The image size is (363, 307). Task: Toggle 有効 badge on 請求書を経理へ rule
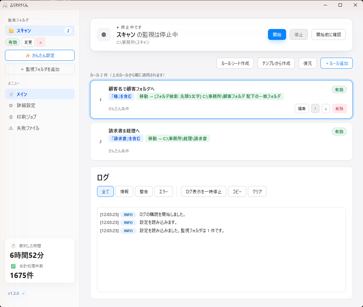[x=339, y=132]
